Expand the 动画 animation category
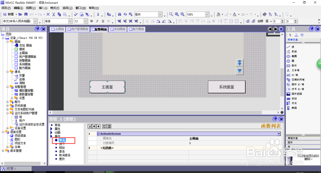Screen dimensions: 321x173 [51, 133]
